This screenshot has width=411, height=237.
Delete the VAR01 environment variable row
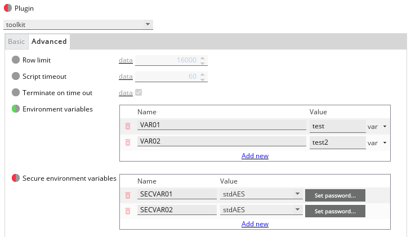[x=128, y=126]
